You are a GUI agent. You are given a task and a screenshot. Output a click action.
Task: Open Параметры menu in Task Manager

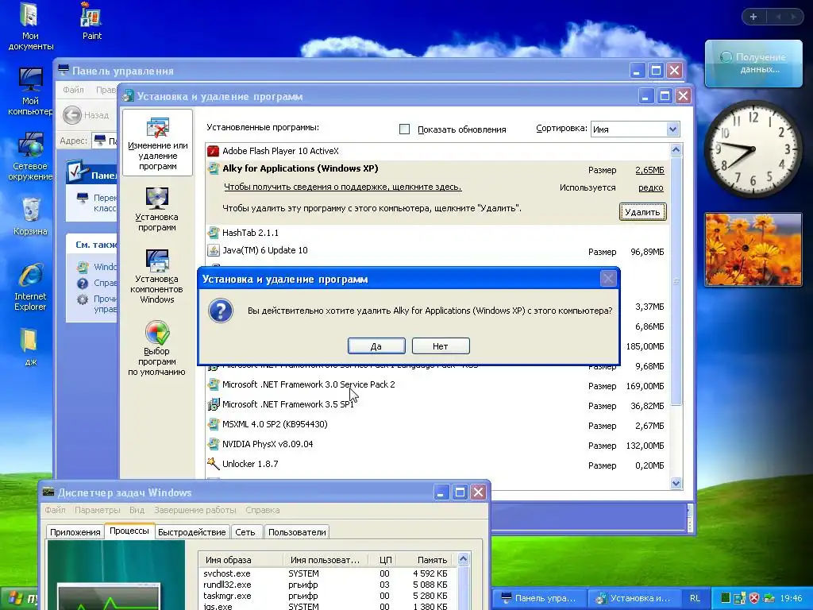pos(98,510)
